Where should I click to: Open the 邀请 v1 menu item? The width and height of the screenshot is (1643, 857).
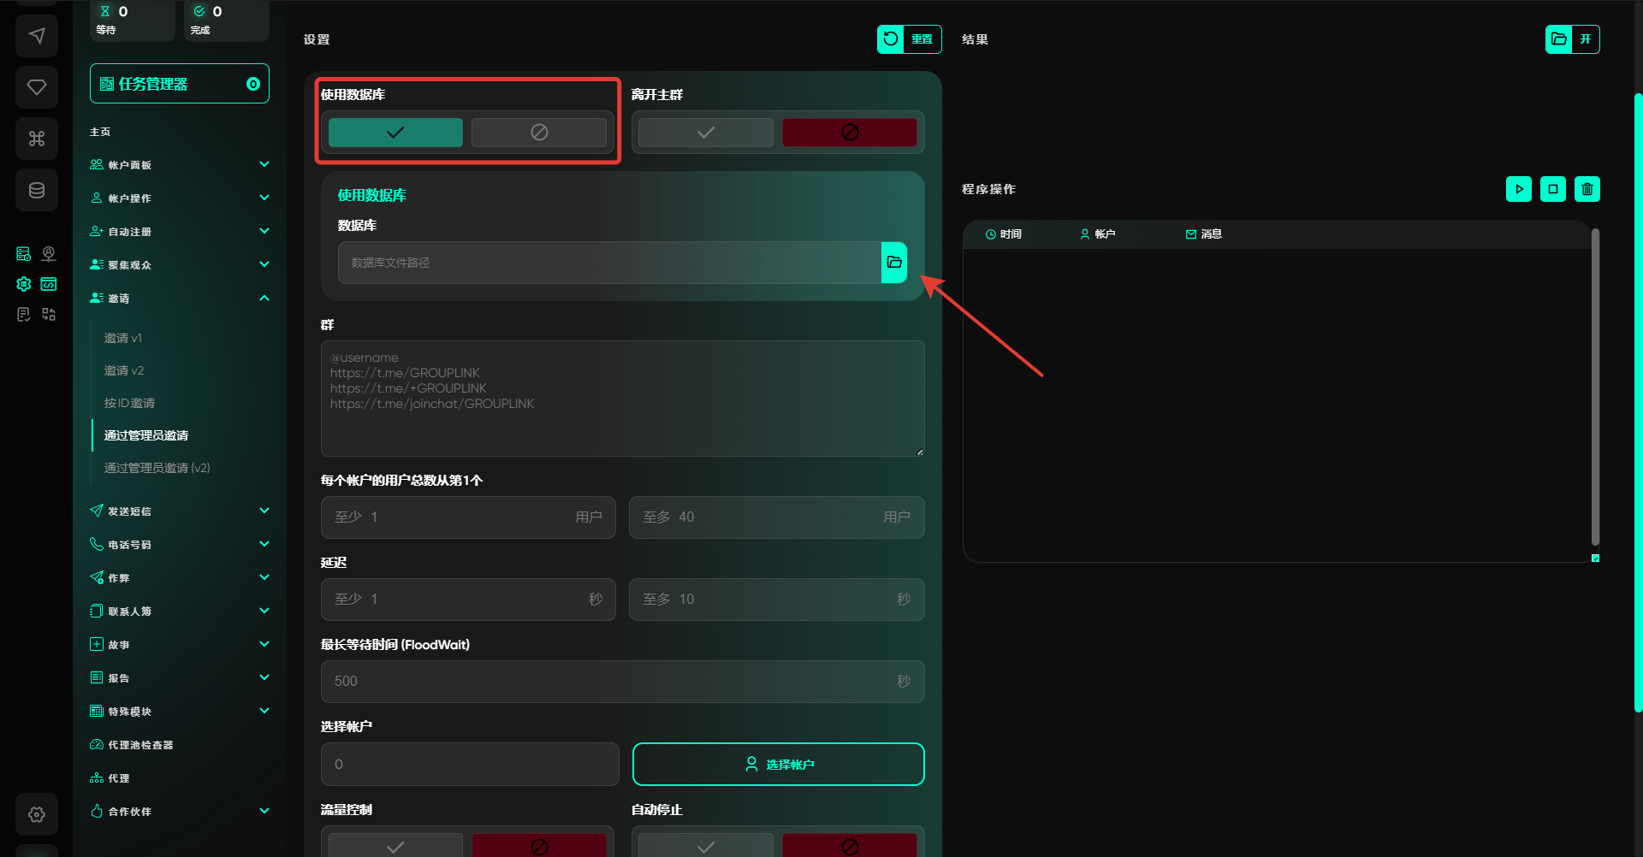pyautogui.click(x=123, y=338)
